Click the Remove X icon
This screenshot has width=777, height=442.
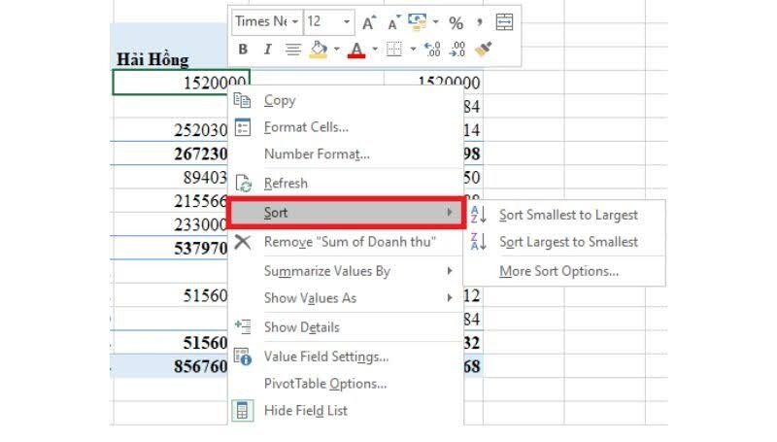click(242, 242)
